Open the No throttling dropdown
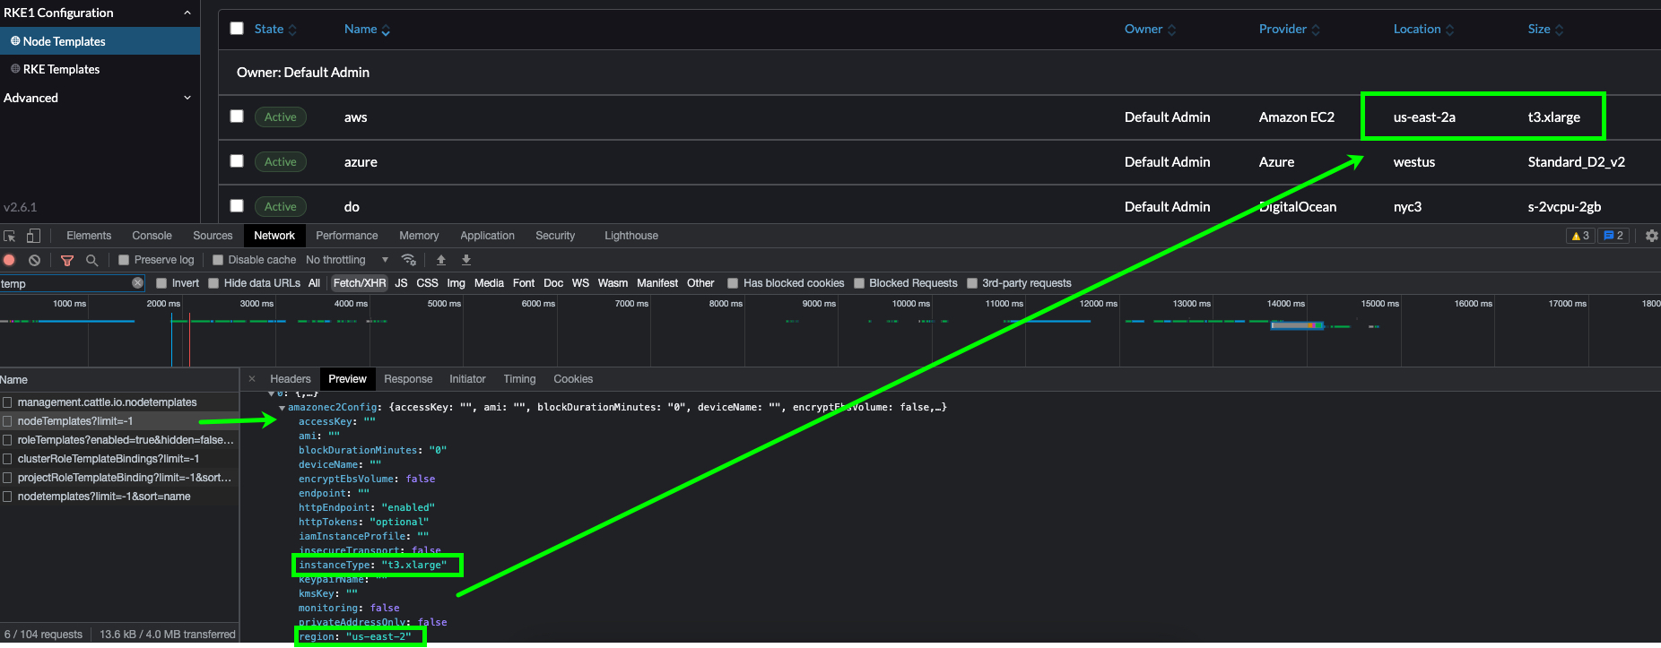 click(347, 260)
